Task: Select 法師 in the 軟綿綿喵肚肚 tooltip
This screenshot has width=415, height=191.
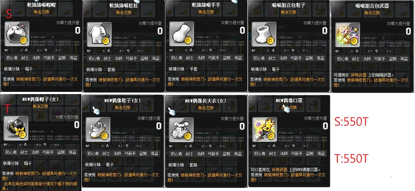Action: click(x=119, y=58)
